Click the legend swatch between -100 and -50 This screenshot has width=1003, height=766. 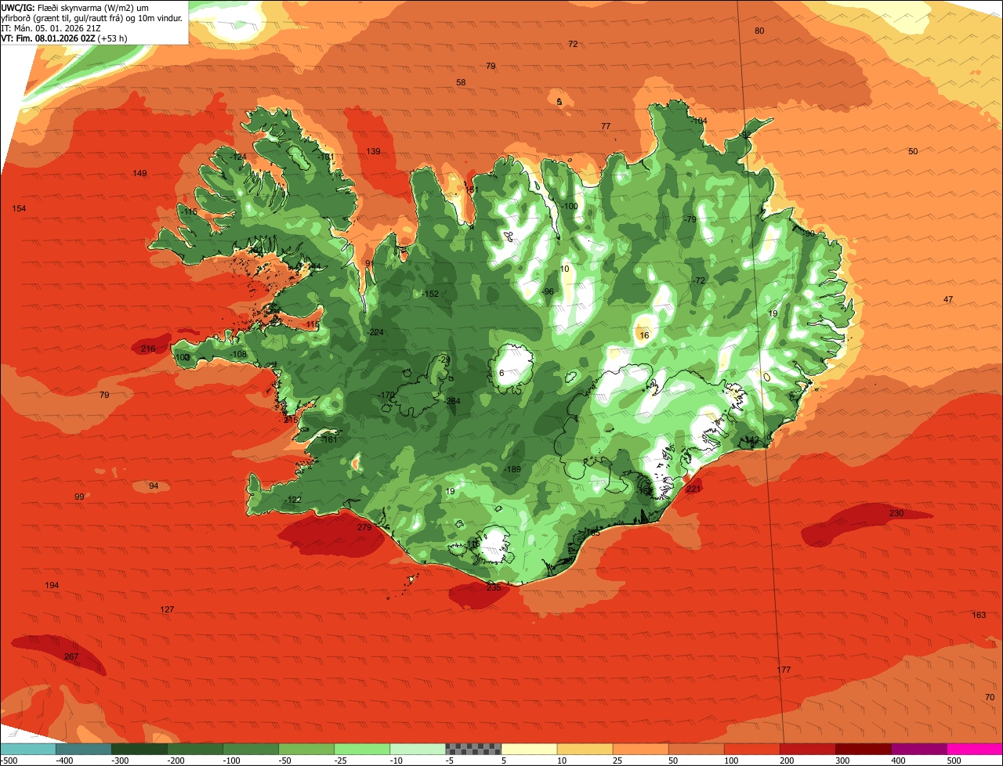[251, 749]
